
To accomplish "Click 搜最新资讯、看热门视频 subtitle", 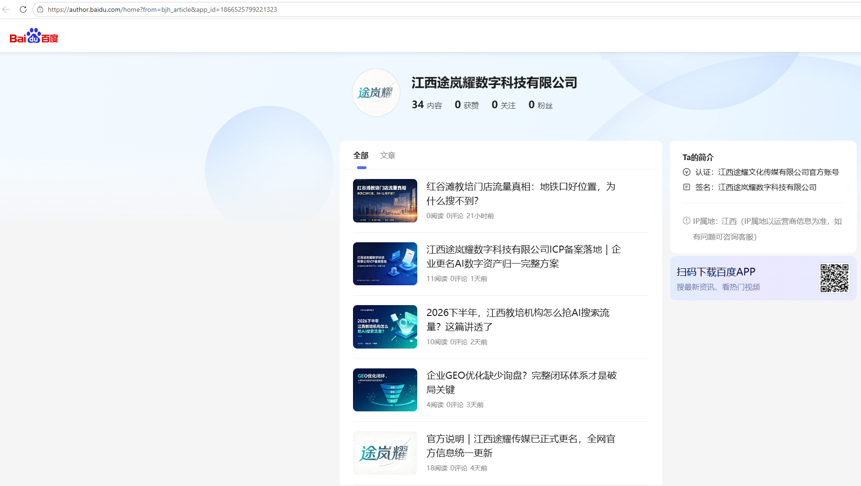I will 718,287.
